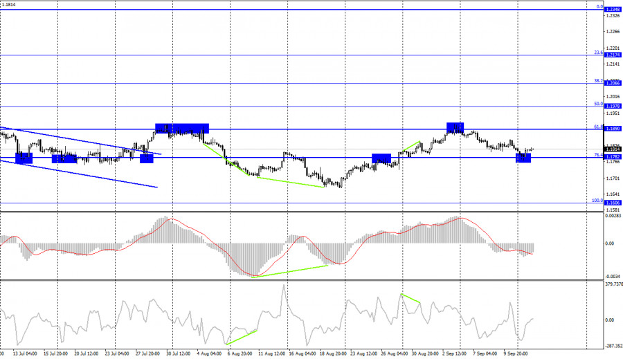
Task: Select the blue marker near 26 Aug on 1.1782 line
Action: [x=381, y=158]
